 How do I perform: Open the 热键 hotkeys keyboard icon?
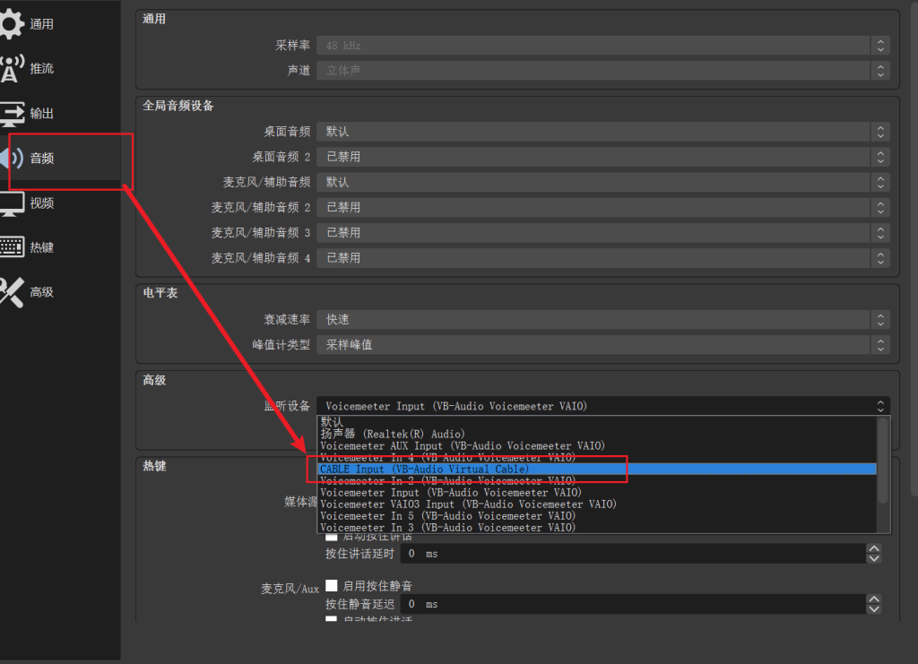[12, 247]
